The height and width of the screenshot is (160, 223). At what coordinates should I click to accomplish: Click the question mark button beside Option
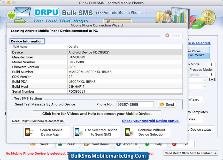pyautogui.click(x=211, y=75)
